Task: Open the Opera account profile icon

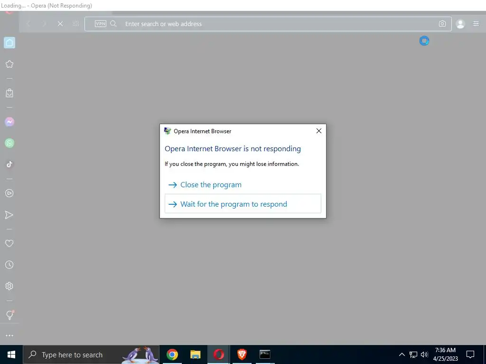Action: click(460, 24)
